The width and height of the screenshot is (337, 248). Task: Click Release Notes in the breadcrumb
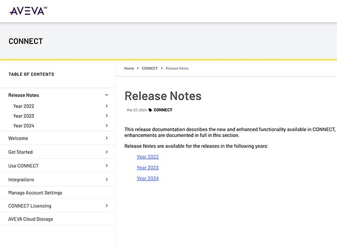pyautogui.click(x=177, y=68)
